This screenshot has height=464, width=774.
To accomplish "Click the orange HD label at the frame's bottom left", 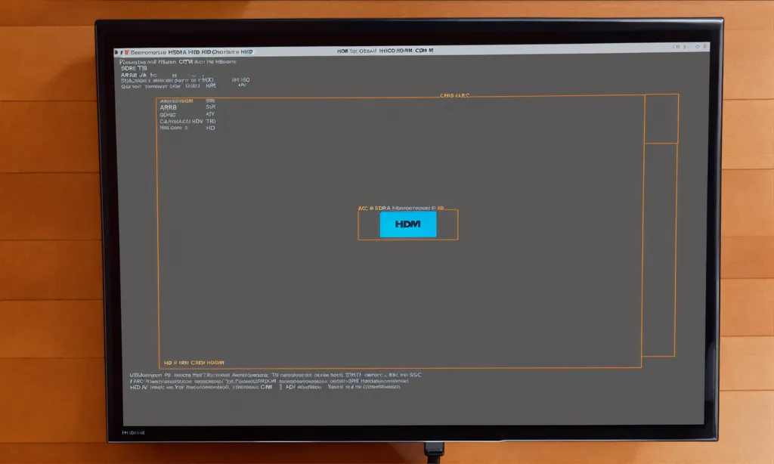I will click(x=193, y=363).
